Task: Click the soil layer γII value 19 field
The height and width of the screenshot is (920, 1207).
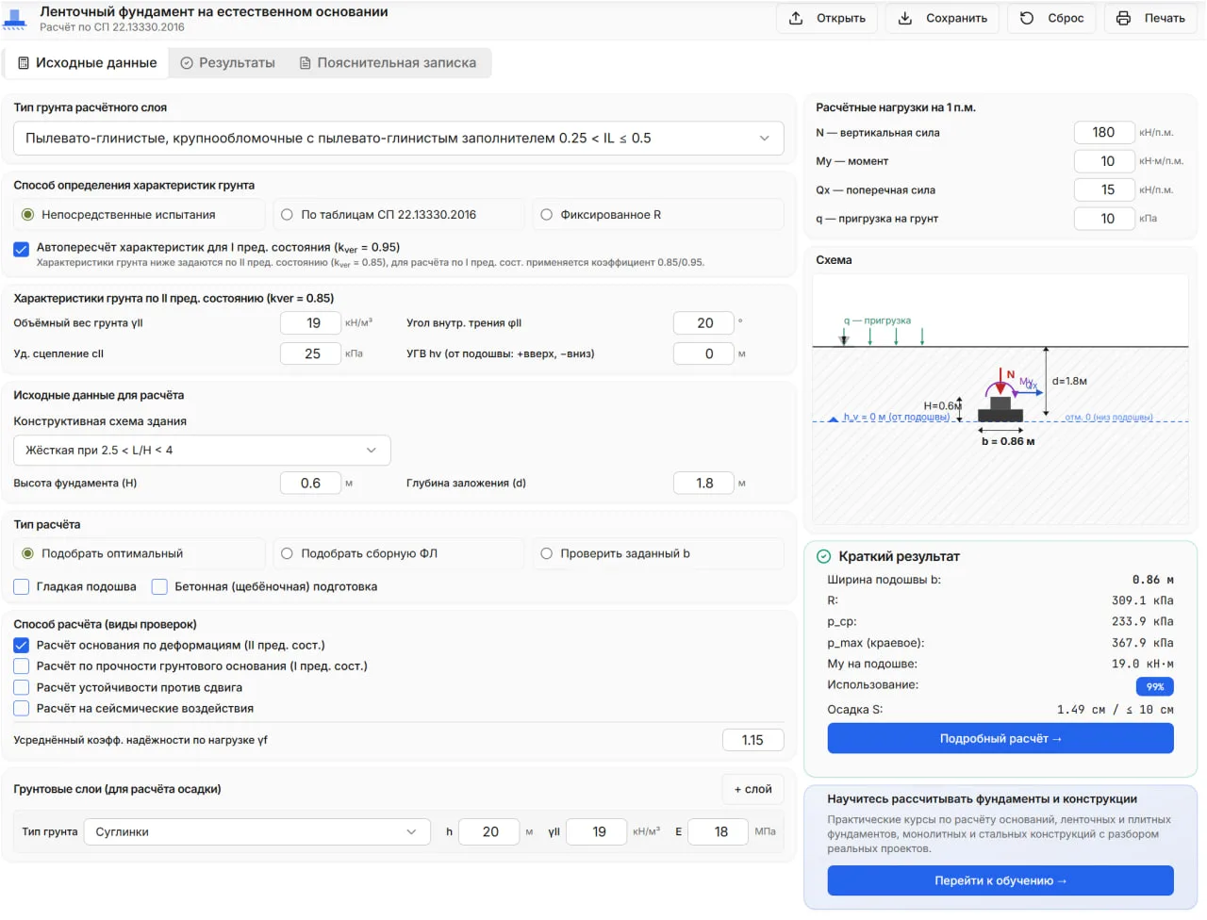Action: pyautogui.click(x=597, y=832)
